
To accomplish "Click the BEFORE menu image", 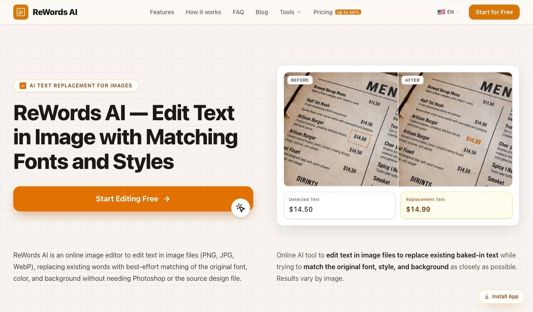I will click(341, 129).
